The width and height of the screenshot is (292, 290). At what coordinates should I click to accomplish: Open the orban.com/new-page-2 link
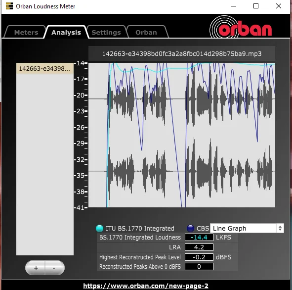(146, 286)
